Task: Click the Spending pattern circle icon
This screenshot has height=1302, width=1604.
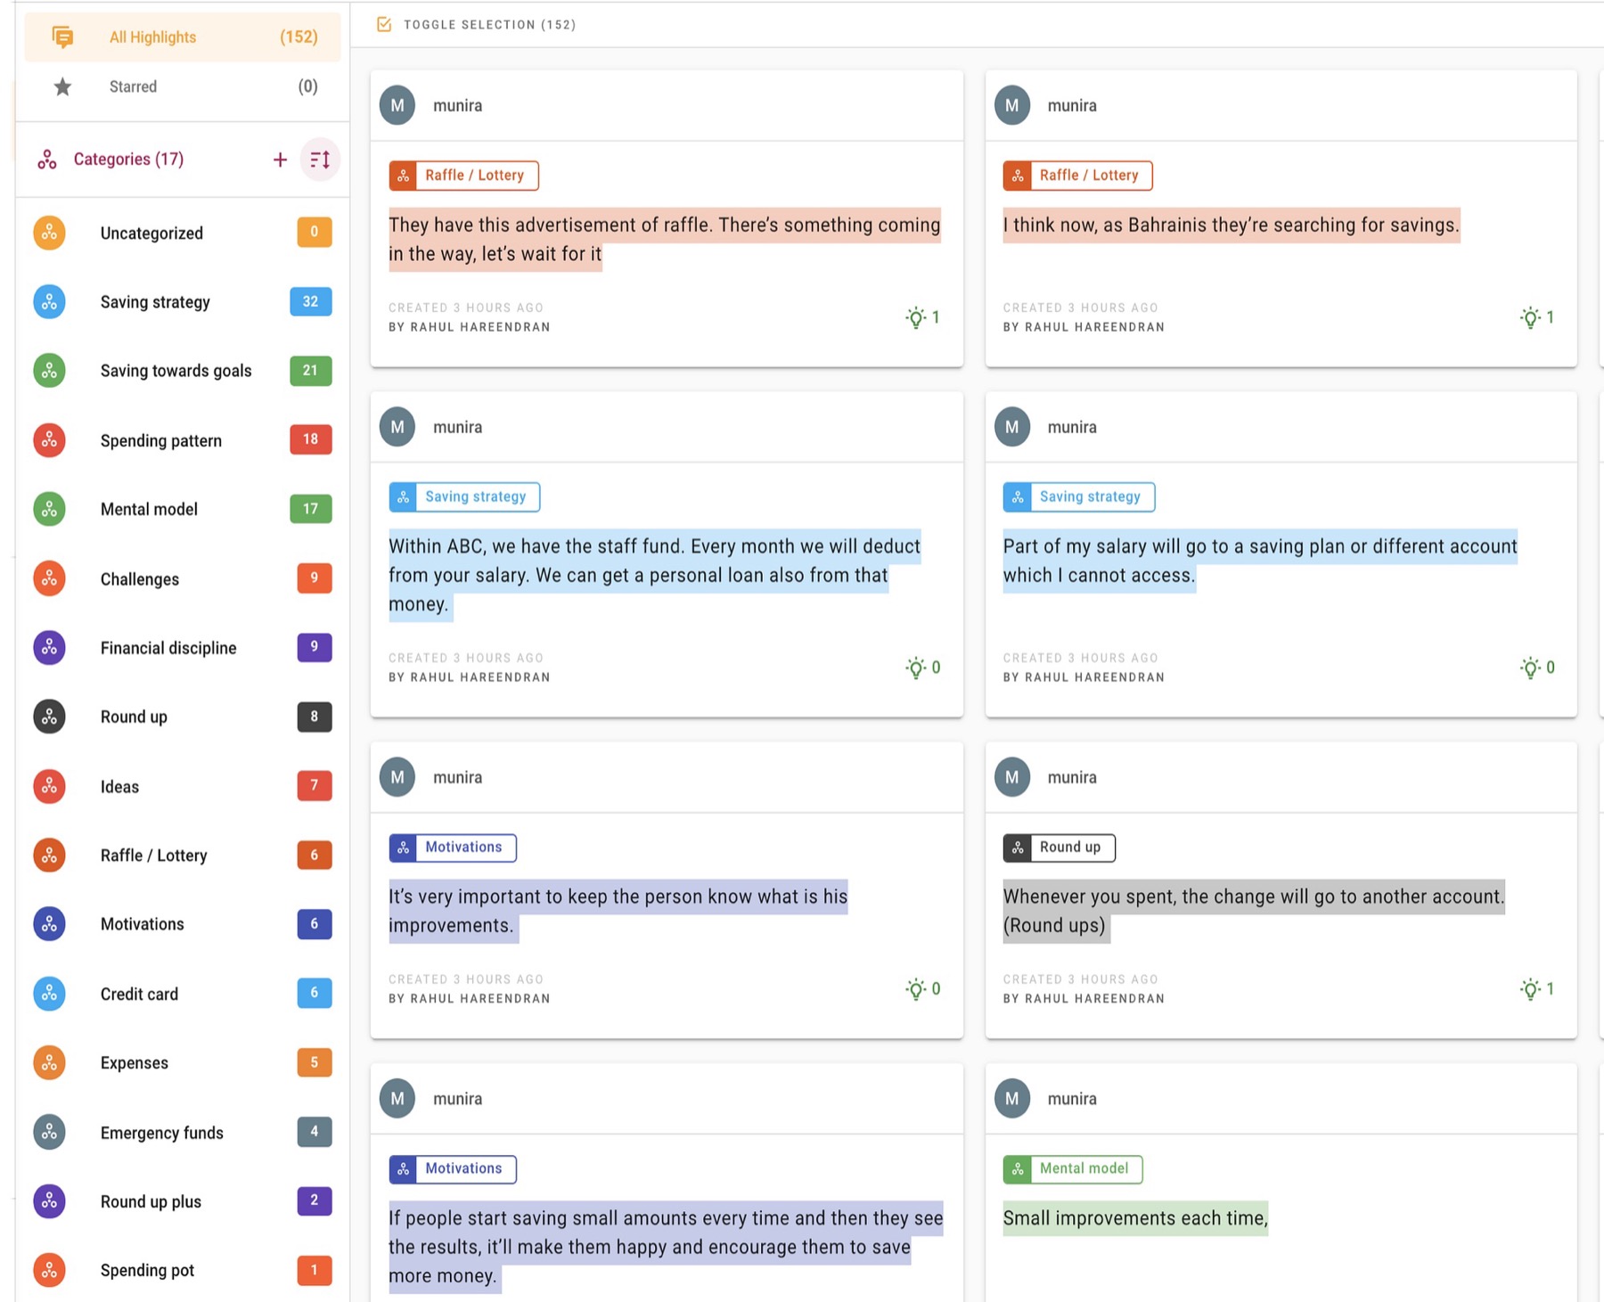Action: [x=49, y=440]
